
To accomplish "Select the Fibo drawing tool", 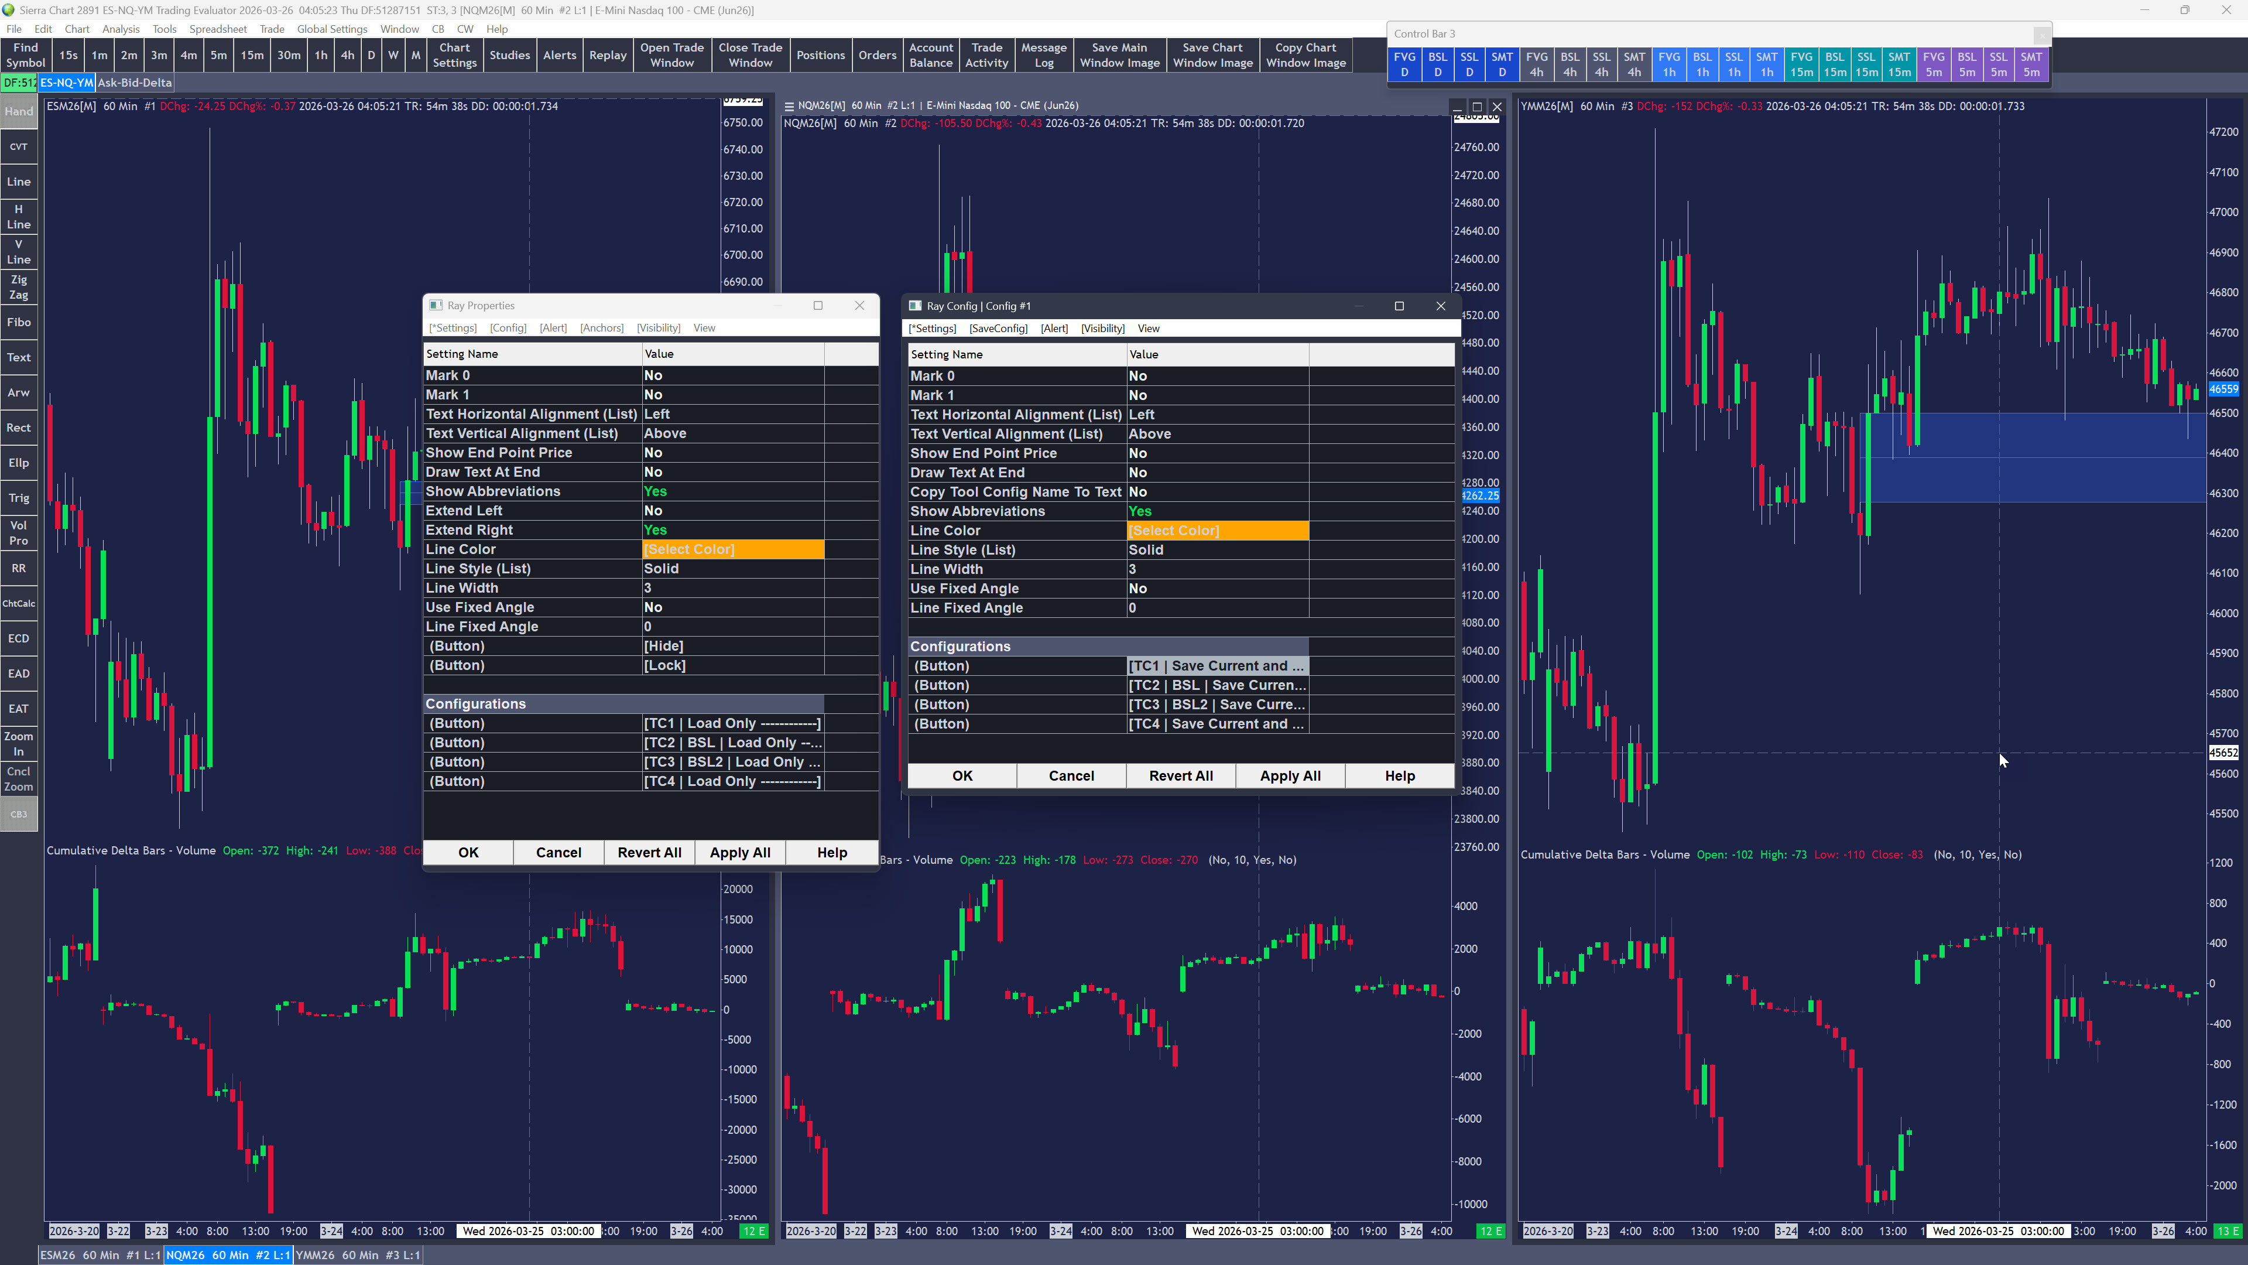I will coord(18,322).
